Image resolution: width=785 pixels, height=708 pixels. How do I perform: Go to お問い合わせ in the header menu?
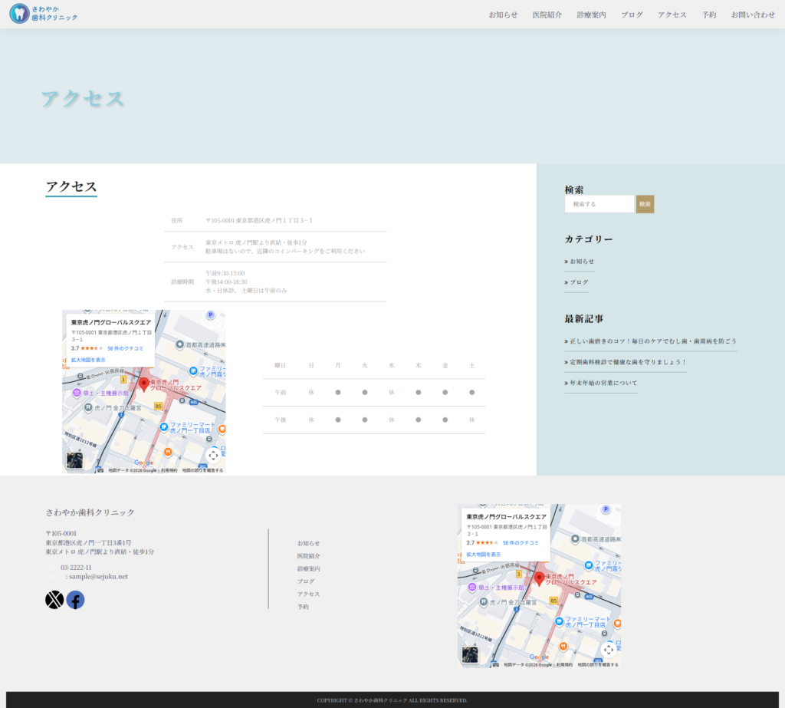pyautogui.click(x=753, y=15)
